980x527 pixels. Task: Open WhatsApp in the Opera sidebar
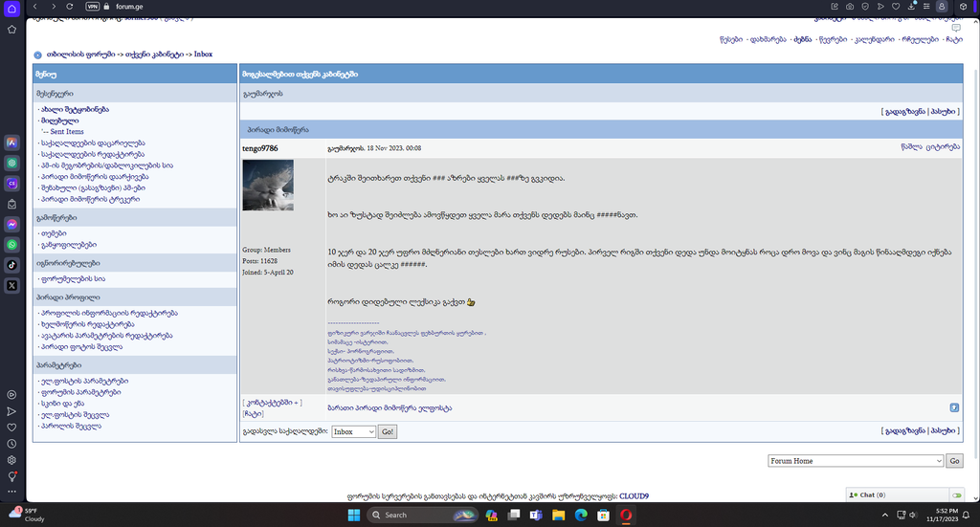[x=12, y=244]
